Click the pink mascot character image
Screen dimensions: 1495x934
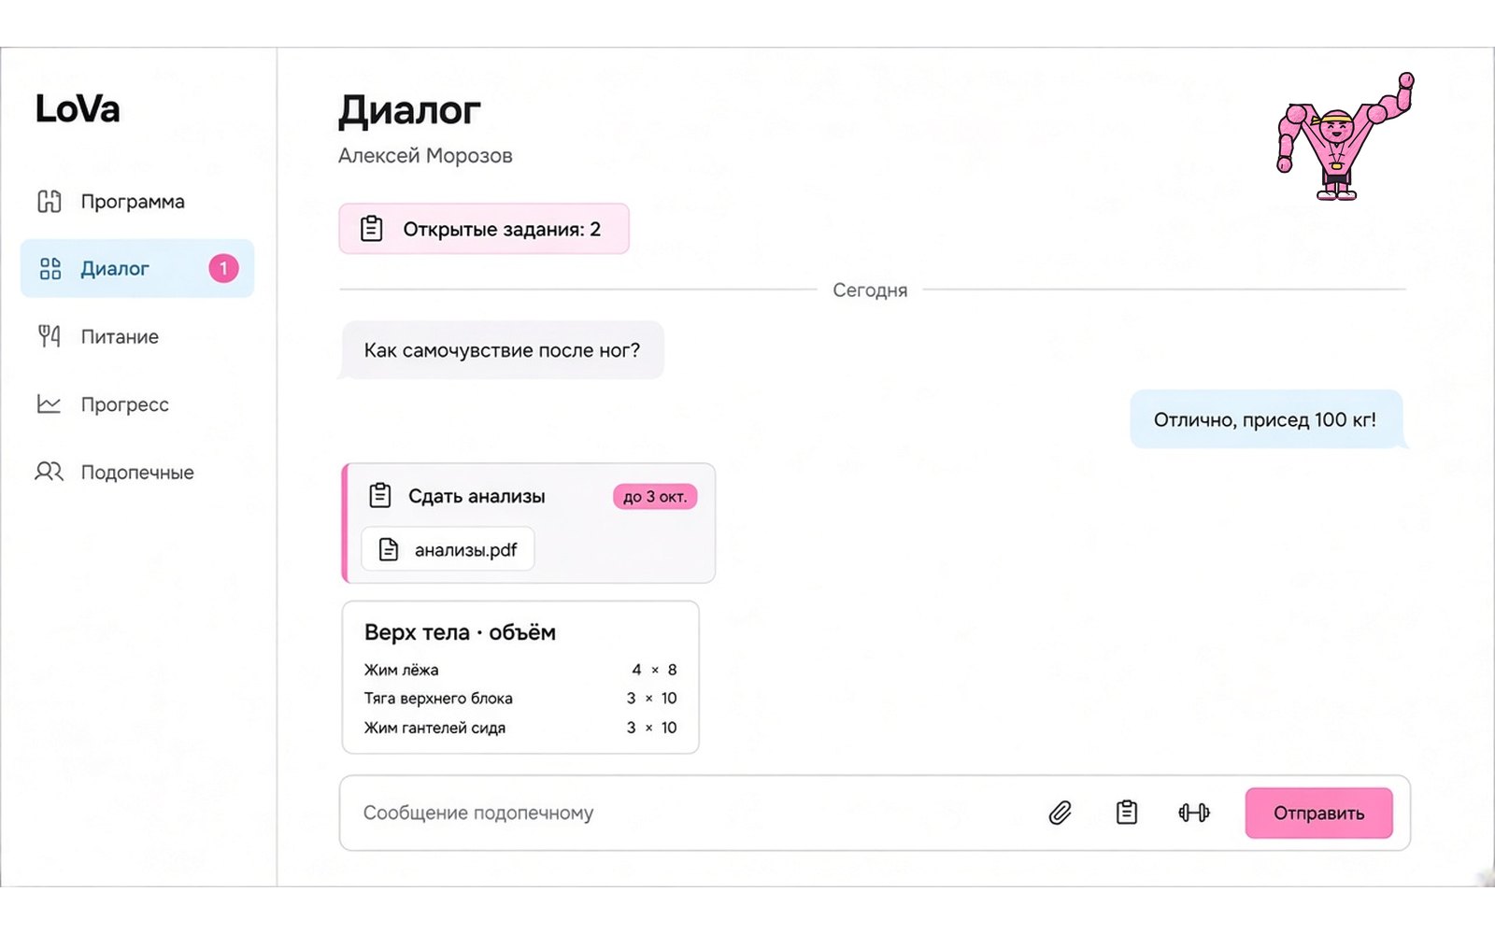[1345, 136]
